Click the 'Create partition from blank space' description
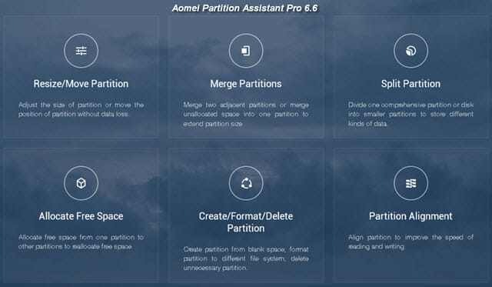 click(x=246, y=259)
